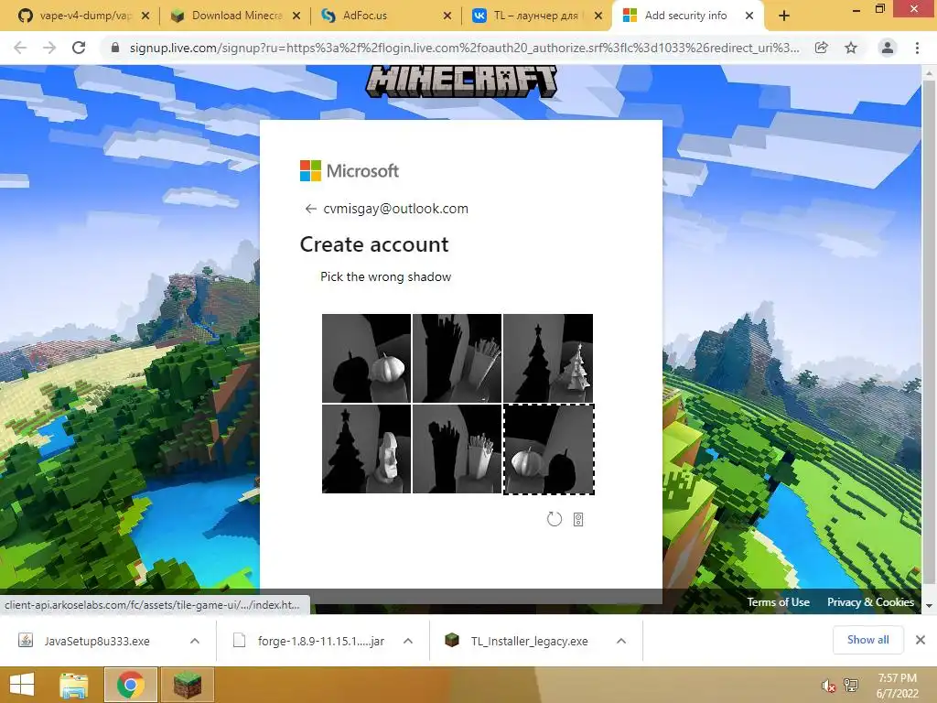The height and width of the screenshot is (703, 937).
Task: Pick the bottom-left tree with statue image
Action: 366,449
